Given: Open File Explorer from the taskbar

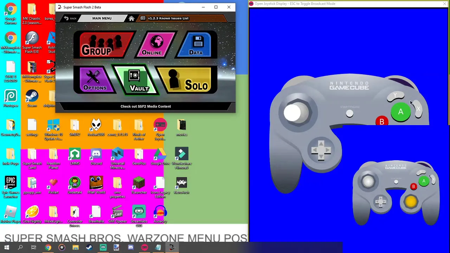Looking at the screenshot, I should pyautogui.click(x=75, y=248).
